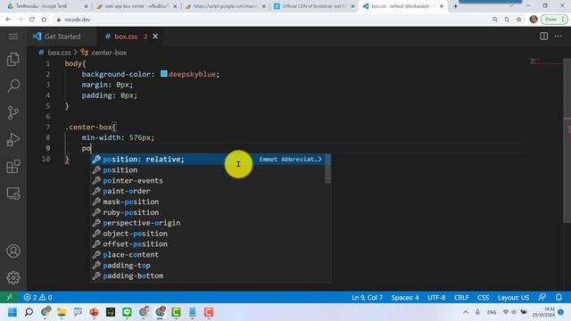The image size is (571, 321).
Task: Change line endings via 'CRLF' status item
Action: 461,297
